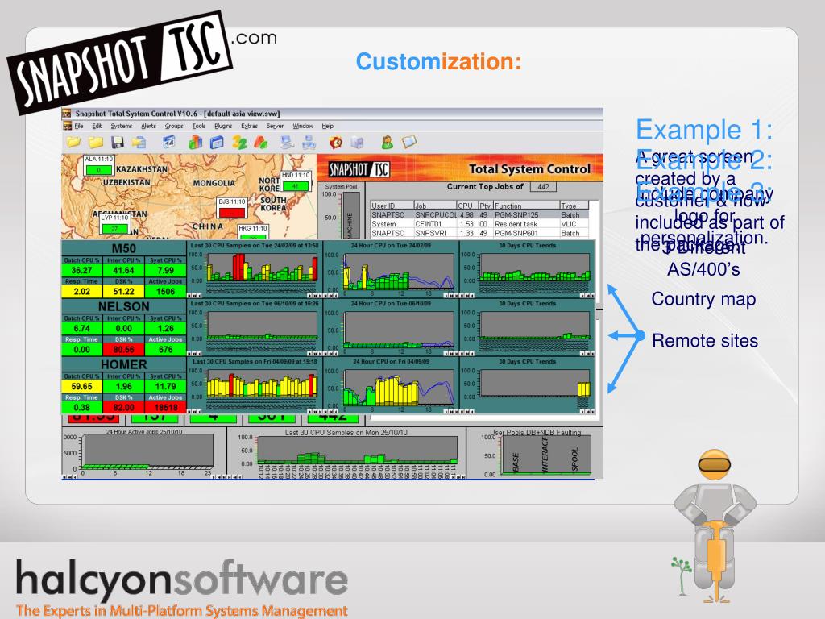Click HOMER red Active Jobs value 18518
825x619 pixels.
pos(165,407)
